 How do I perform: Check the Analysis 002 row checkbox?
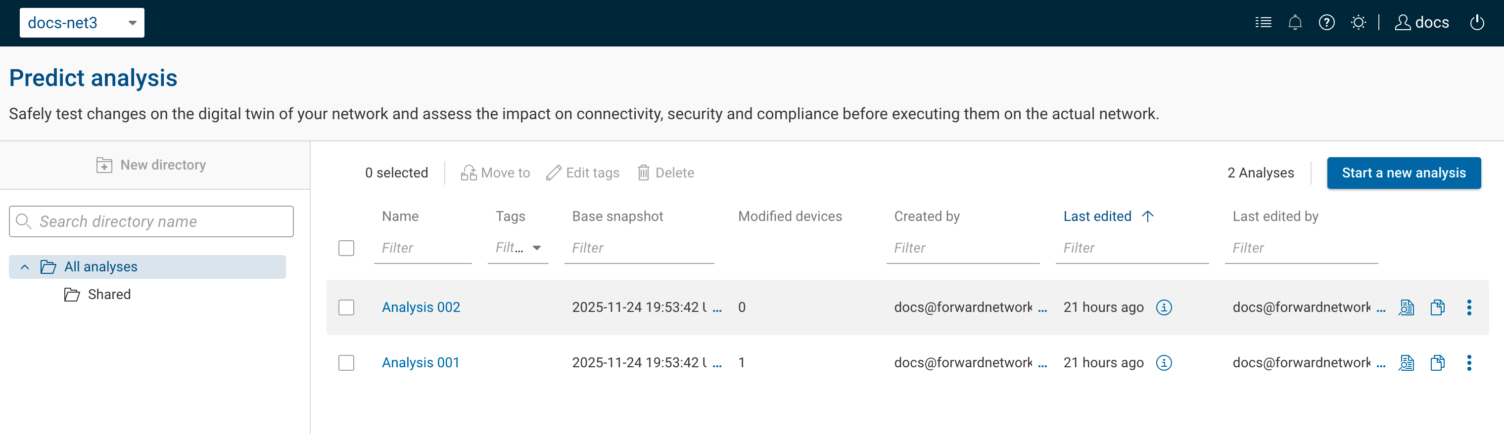pos(346,307)
